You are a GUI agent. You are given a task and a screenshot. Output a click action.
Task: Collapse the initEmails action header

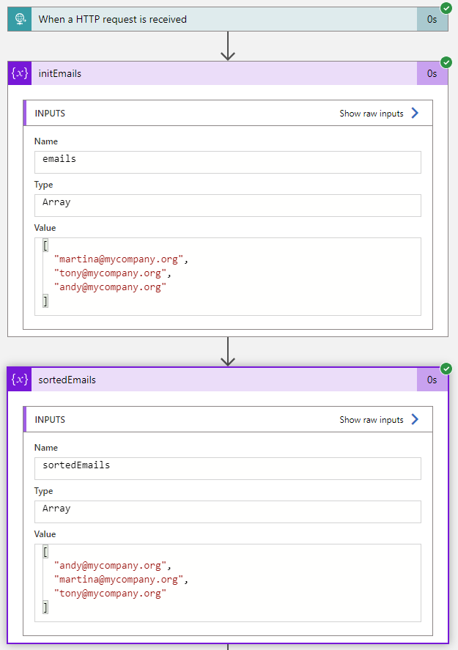[220, 73]
